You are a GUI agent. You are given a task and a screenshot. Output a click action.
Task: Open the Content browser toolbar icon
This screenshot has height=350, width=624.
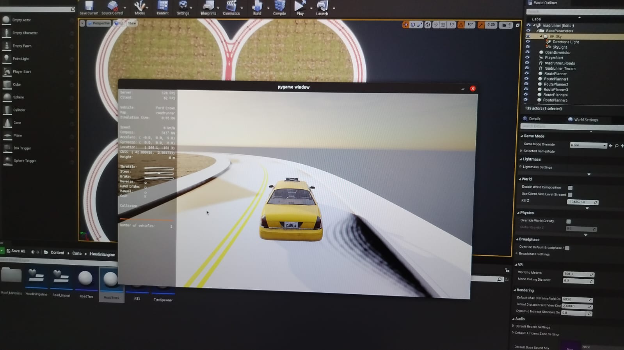click(x=162, y=8)
